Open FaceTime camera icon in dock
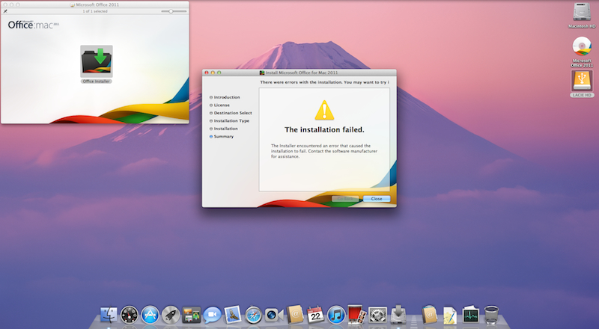Image resolution: width=599 pixels, height=329 pixels. point(274,316)
